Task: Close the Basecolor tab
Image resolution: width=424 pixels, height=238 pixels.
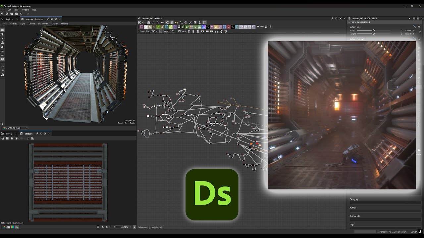Action: click(49, 134)
